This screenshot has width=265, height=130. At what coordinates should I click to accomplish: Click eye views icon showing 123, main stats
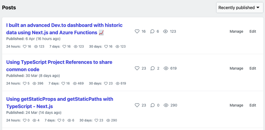click(165, 31)
